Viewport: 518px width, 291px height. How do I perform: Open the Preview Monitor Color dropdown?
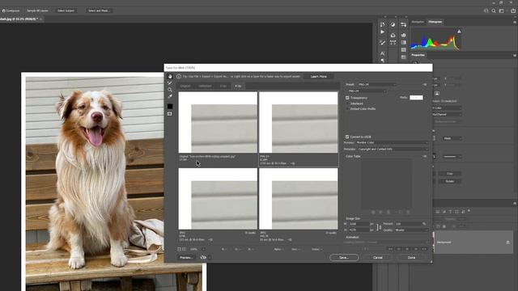click(x=392, y=142)
